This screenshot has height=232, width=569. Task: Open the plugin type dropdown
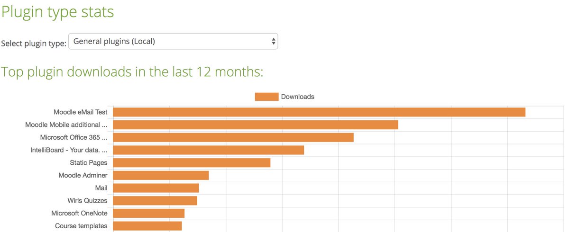coord(173,41)
